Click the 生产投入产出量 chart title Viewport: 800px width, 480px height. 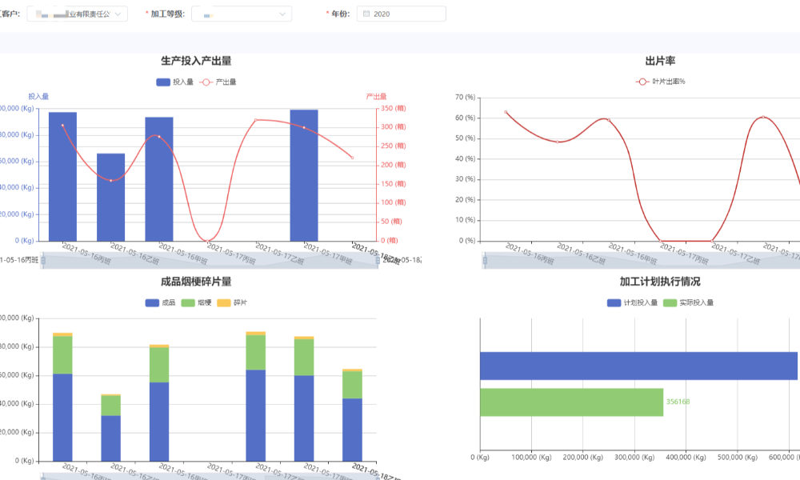196,61
